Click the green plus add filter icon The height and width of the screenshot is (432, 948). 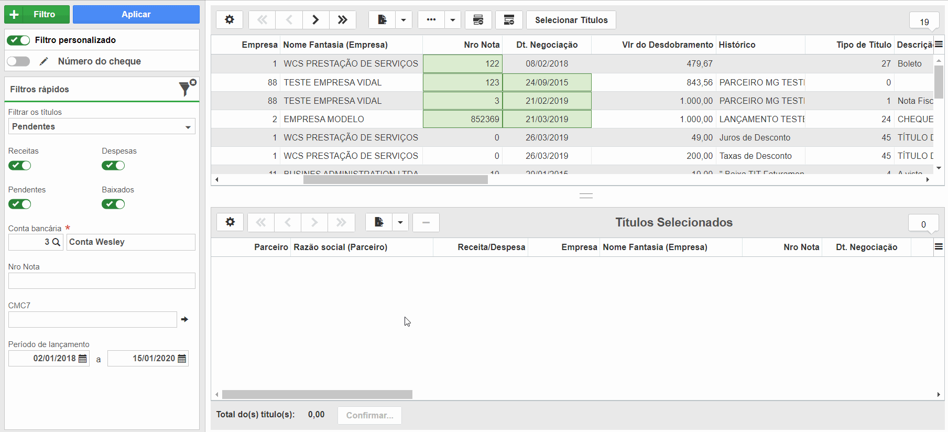(15, 15)
